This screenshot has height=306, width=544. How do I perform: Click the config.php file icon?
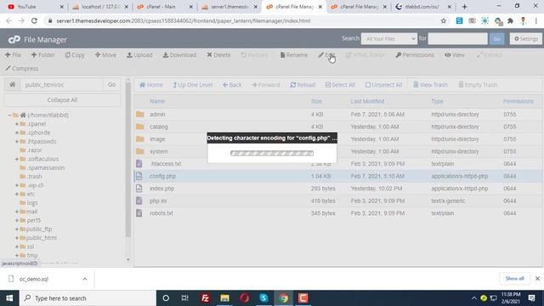[139, 176]
